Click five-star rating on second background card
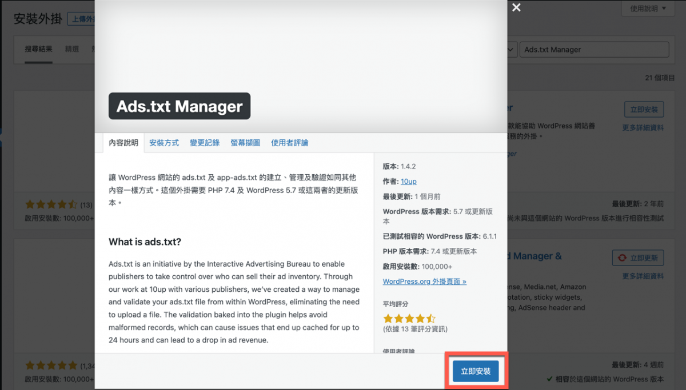 [x=51, y=365]
